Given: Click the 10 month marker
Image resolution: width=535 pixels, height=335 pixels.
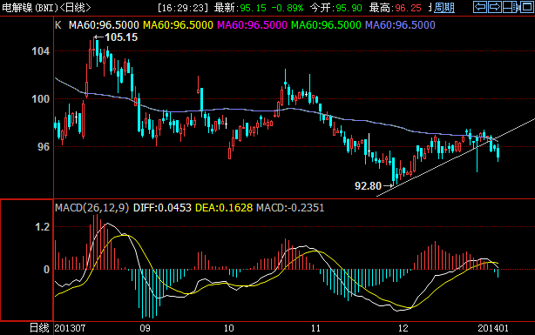Looking at the screenshot, I should point(228,328).
